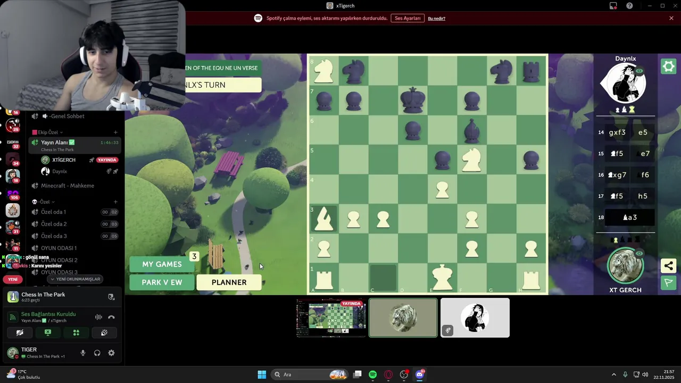Open the Windows Start menu
The height and width of the screenshot is (383, 681).
point(262,374)
